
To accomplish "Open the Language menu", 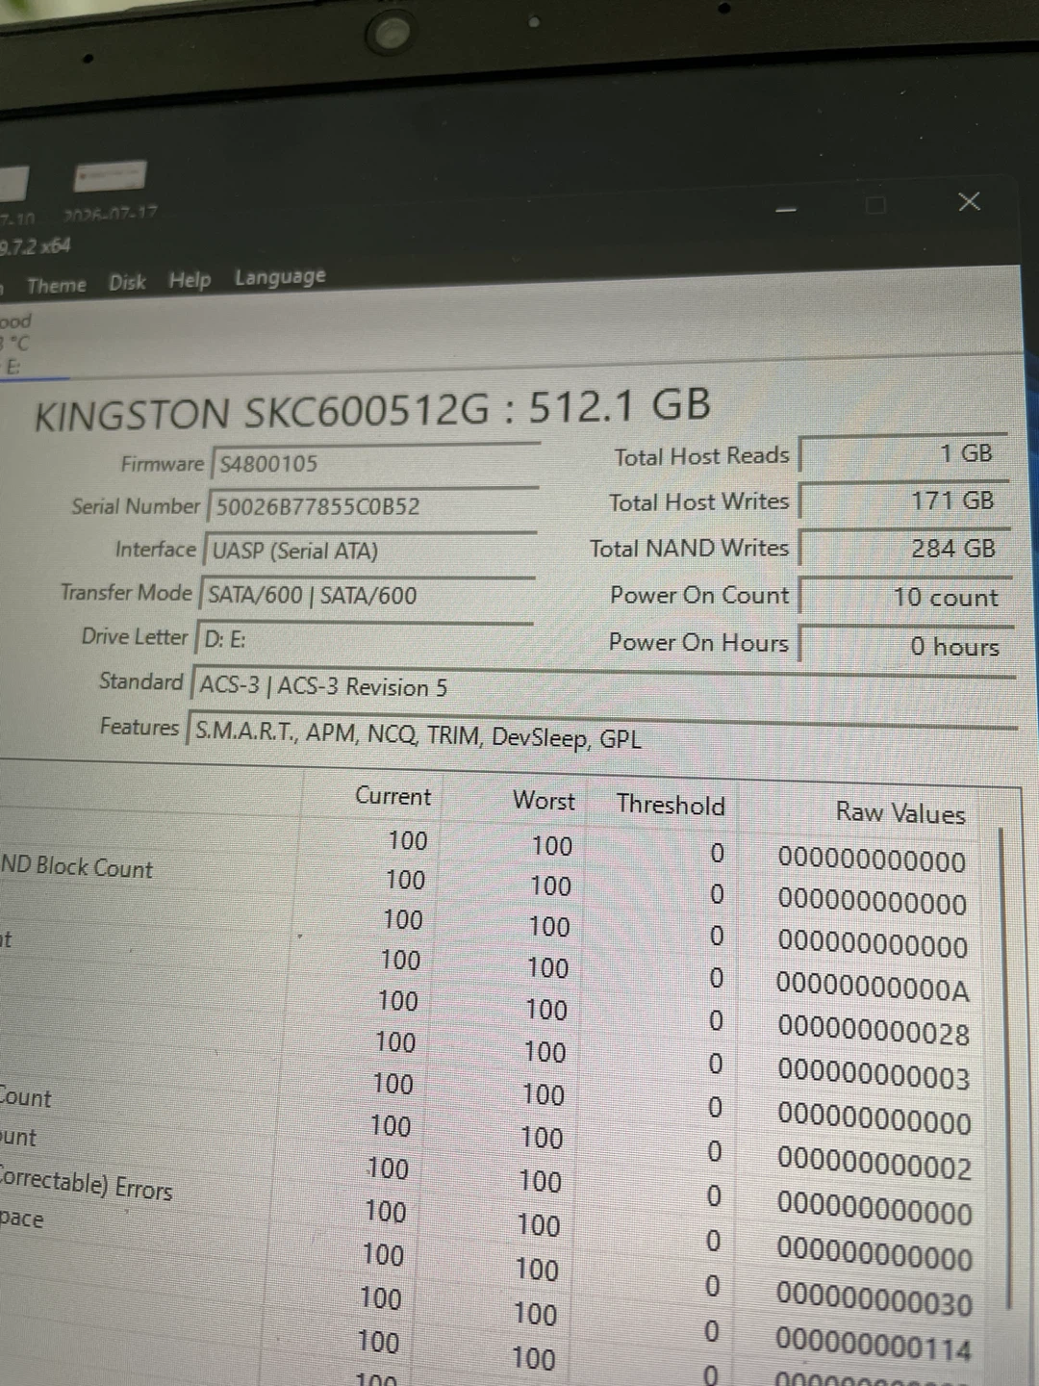I will [280, 277].
